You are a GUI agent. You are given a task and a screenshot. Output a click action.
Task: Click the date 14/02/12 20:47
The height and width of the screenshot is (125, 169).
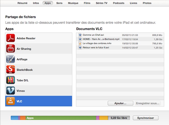click(x=130, y=48)
